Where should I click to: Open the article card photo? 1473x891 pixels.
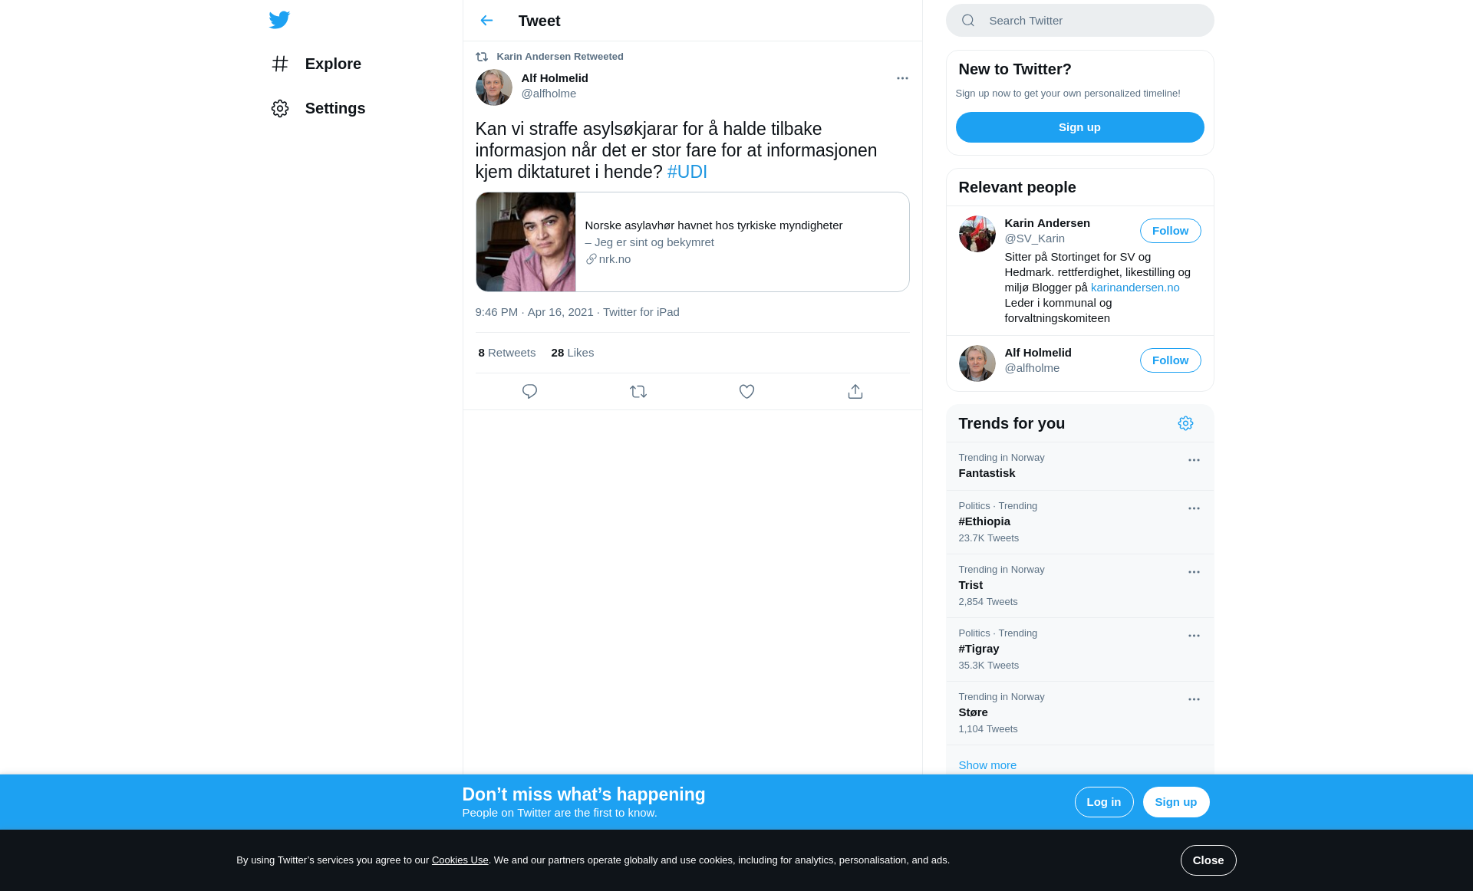pyautogui.click(x=526, y=242)
